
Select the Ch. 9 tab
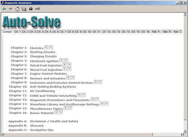[x=78, y=32]
